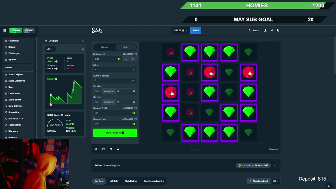Click the Stake logo
336x189 pixels.
(x=97, y=30)
